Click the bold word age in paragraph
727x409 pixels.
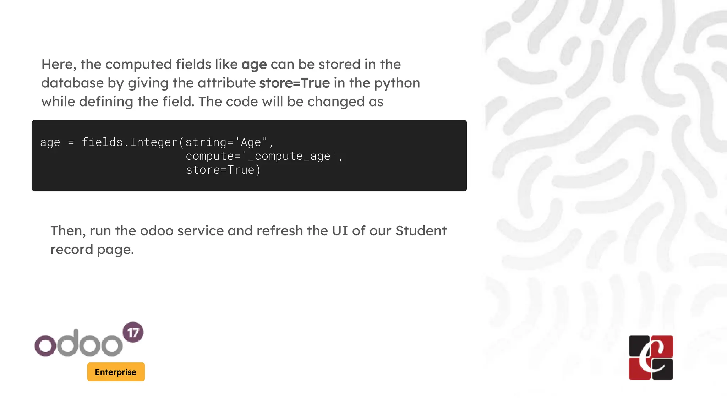[254, 65]
